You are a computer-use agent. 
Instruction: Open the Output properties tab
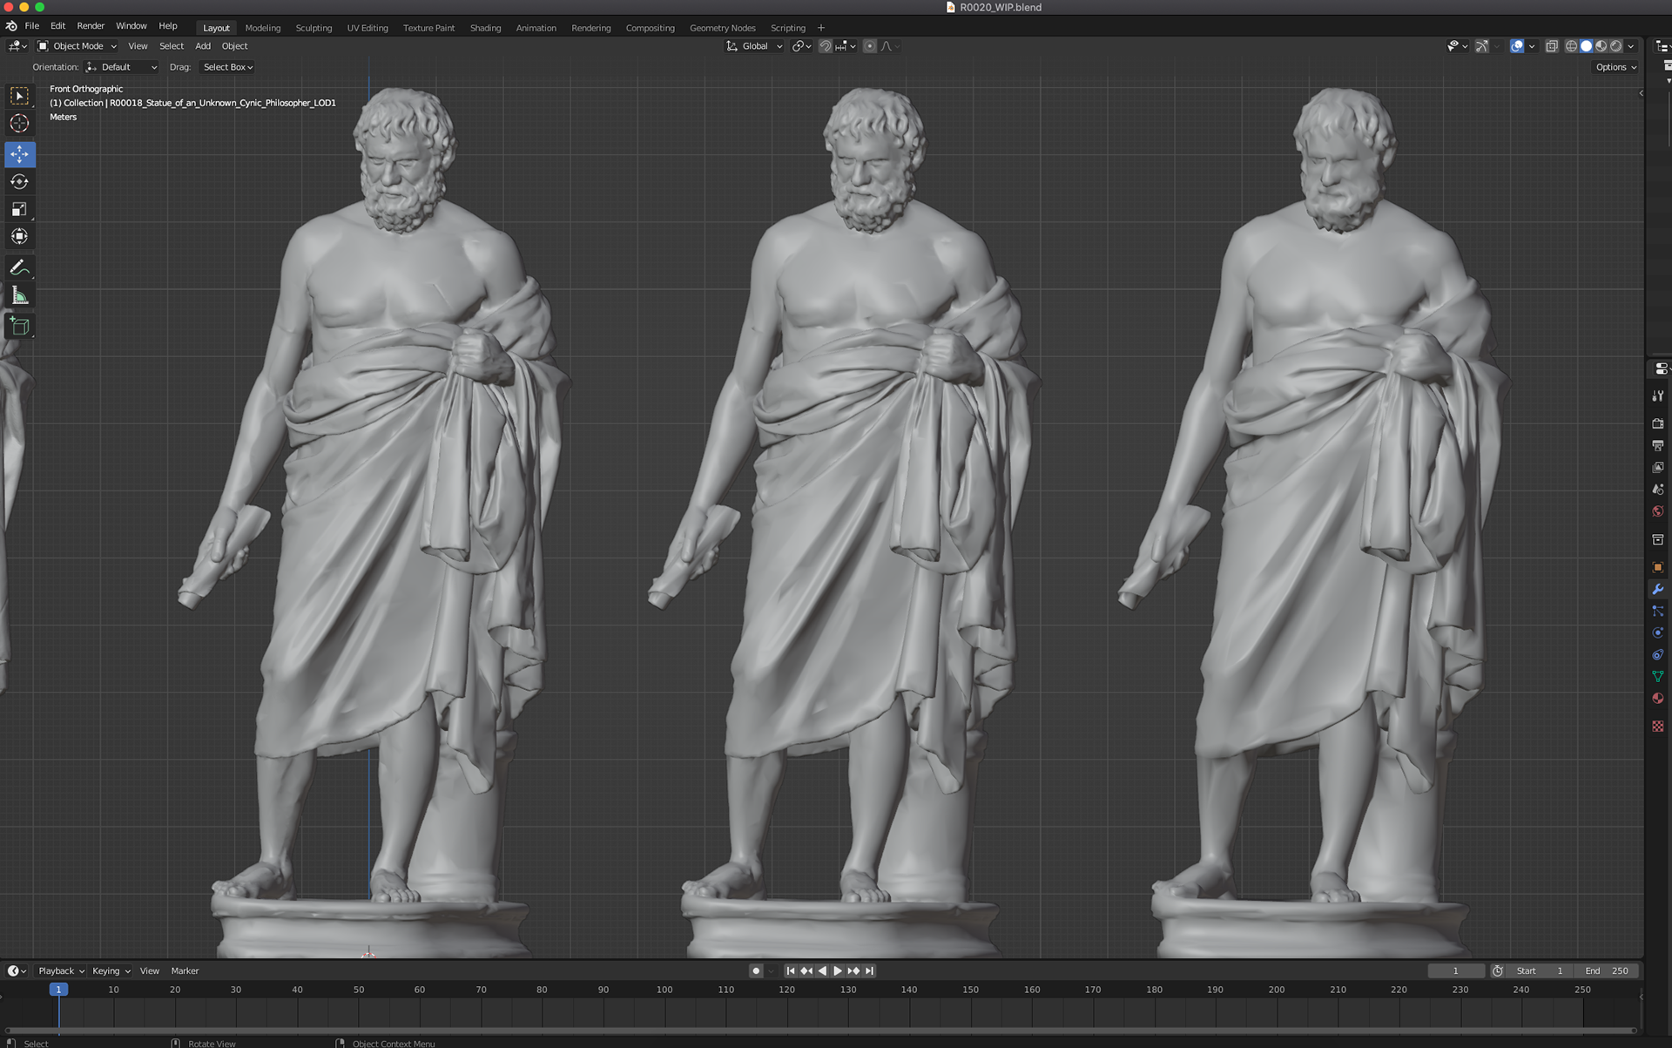[x=1658, y=445]
